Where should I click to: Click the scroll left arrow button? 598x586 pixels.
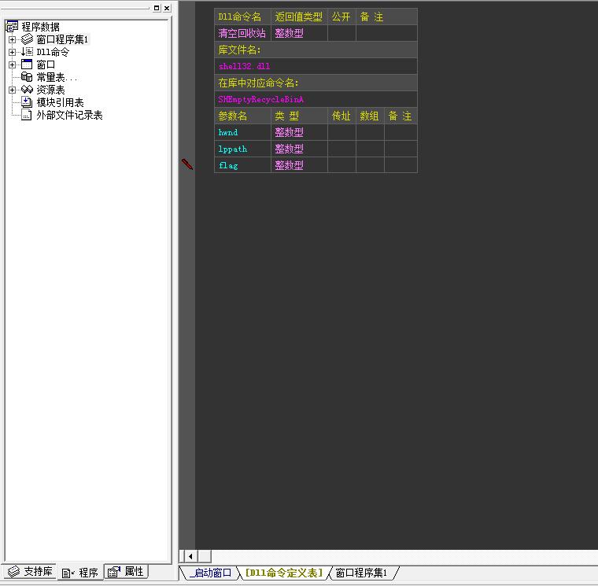190,556
